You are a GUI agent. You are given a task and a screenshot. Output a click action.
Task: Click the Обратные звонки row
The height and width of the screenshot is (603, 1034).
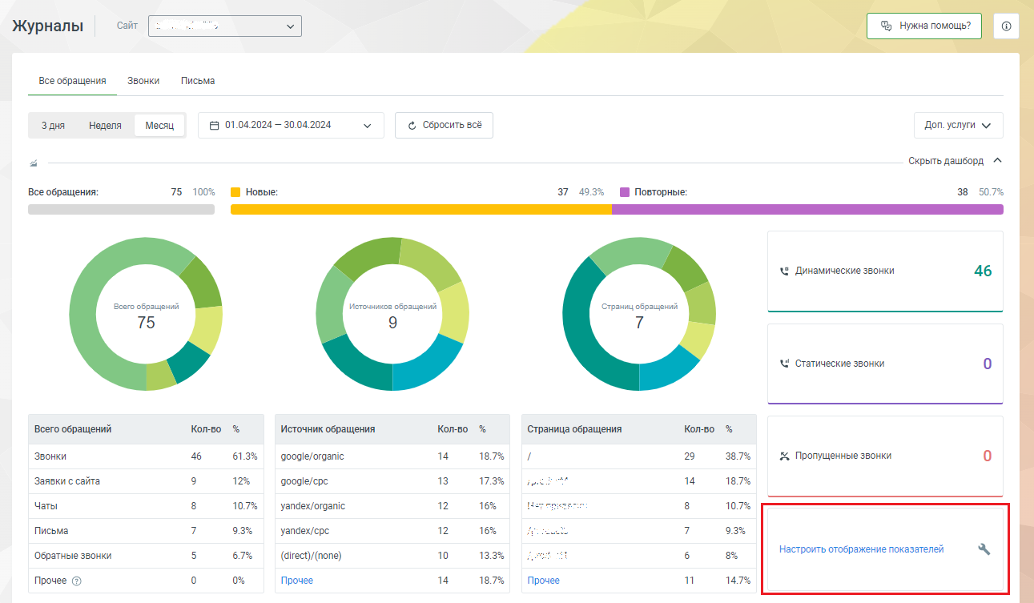tap(146, 556)
